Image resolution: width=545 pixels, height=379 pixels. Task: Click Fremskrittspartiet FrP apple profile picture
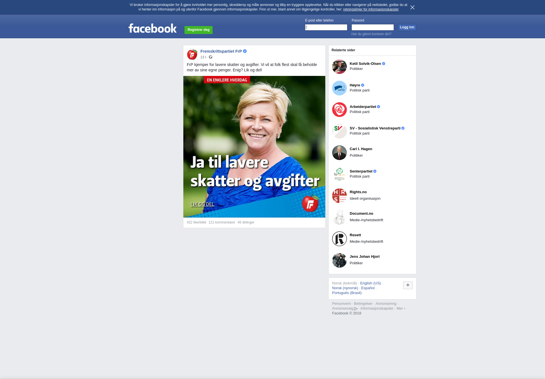(x=192, y=54)
